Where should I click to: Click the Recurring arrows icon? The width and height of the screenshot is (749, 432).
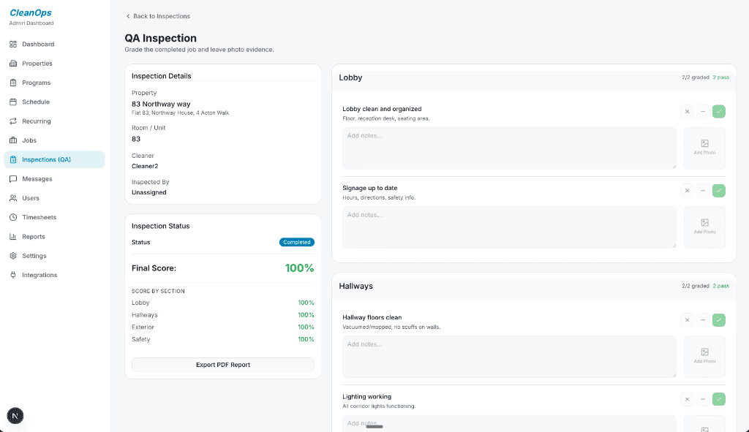click(13, 121)
